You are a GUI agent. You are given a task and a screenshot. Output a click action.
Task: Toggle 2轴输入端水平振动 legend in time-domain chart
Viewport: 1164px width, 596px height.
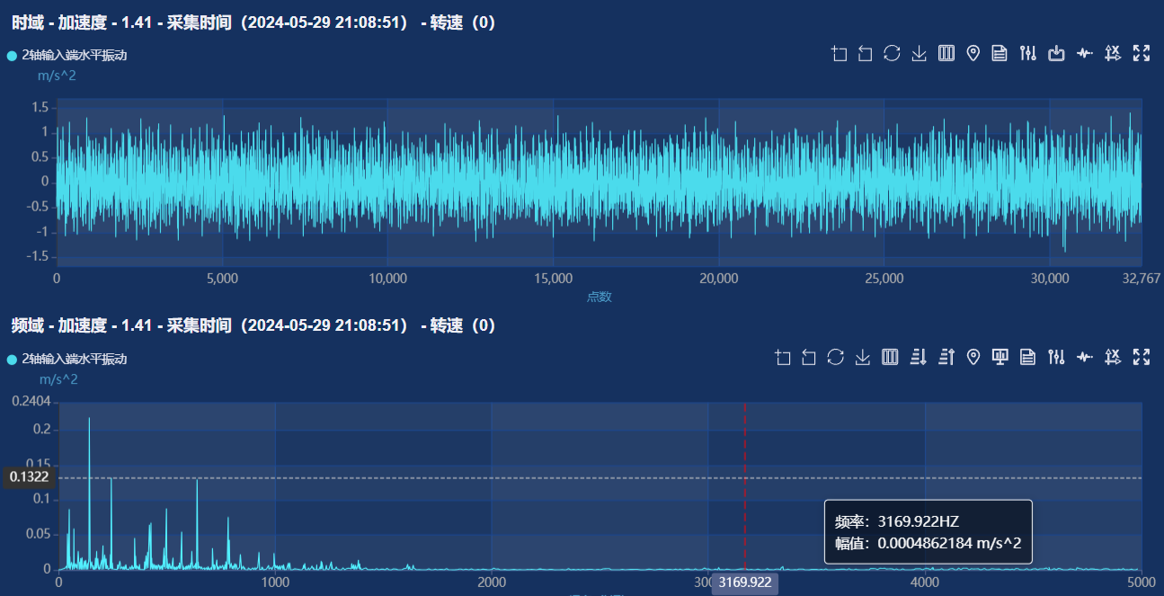[x=67, y=55]
